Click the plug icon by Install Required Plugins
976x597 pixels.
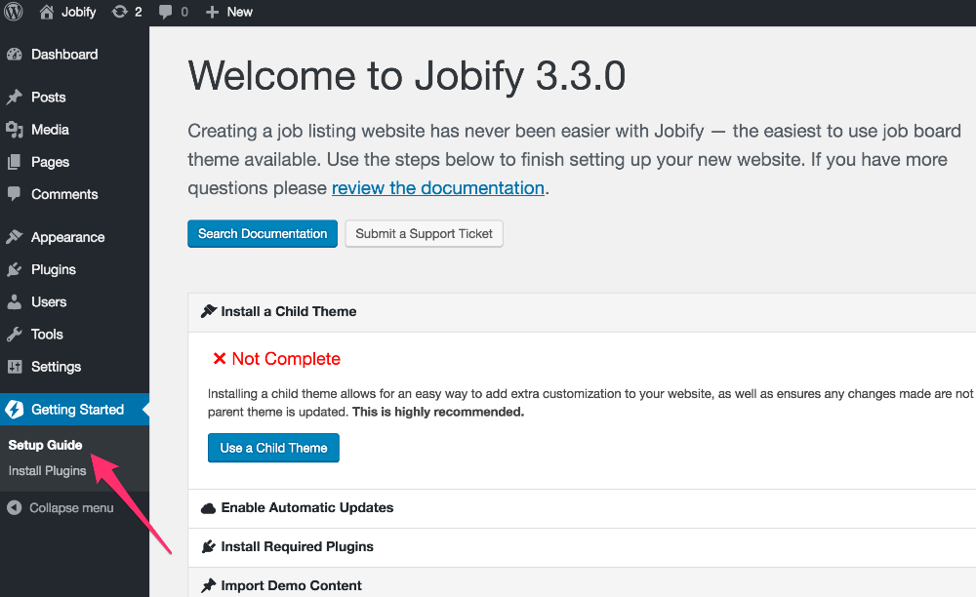coord(209,546)
